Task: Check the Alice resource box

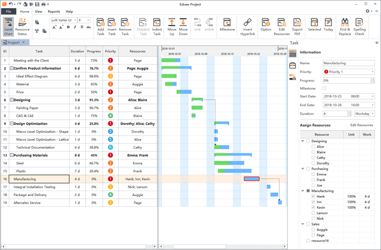Action: tap(313, 147)
